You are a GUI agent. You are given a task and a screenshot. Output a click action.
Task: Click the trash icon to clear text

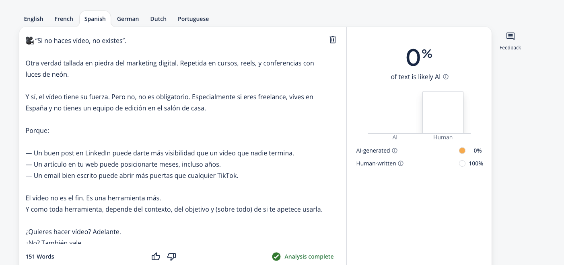coord(332,40)
